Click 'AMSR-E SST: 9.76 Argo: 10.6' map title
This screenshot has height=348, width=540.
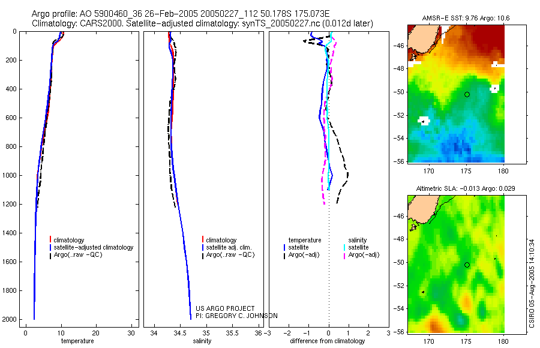466,18
